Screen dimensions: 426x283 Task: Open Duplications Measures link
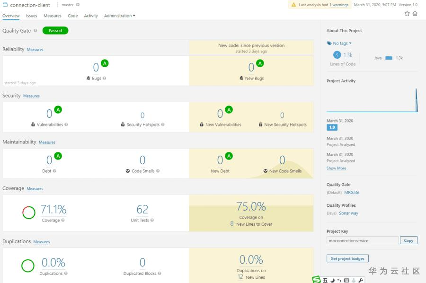42,242
